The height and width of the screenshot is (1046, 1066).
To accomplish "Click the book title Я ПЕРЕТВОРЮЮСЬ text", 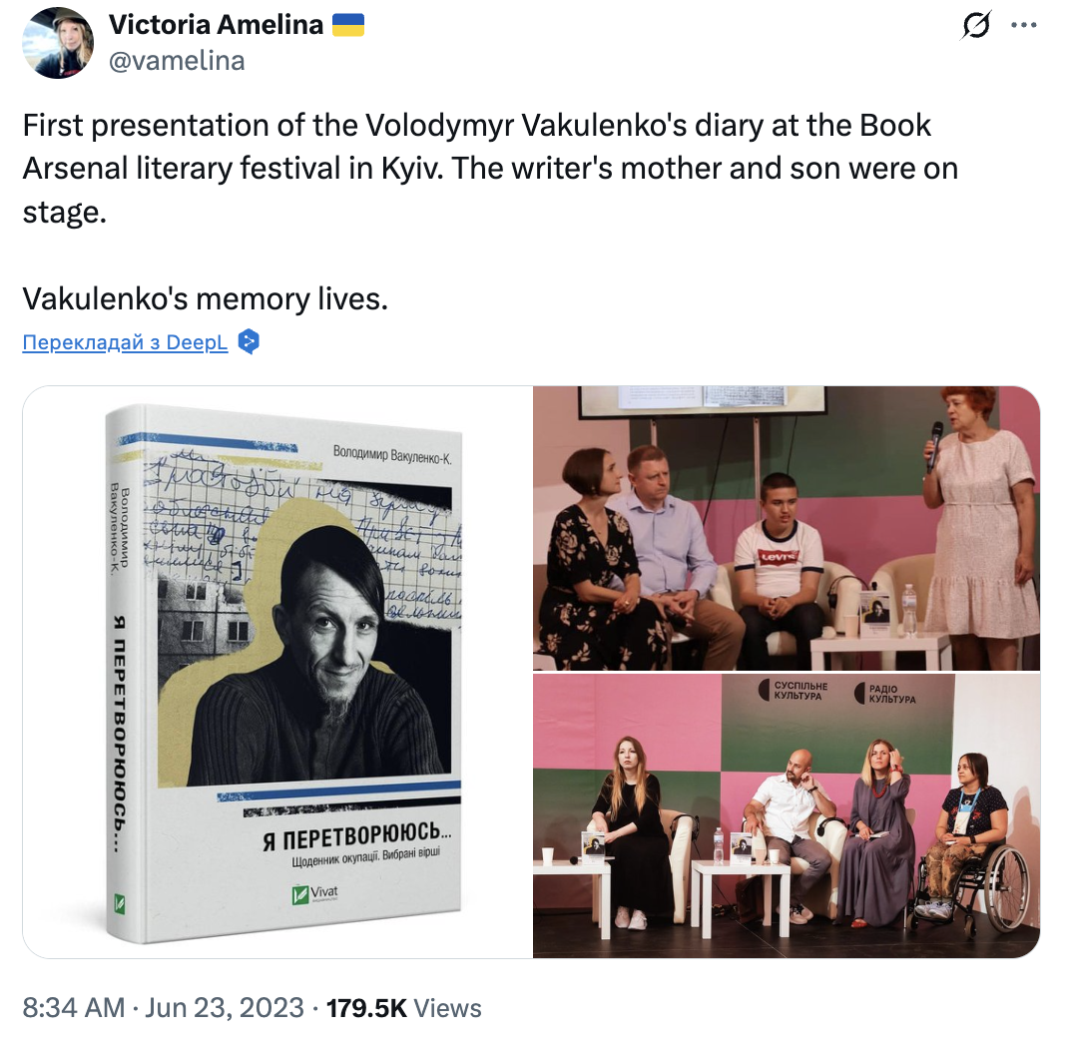I will pos(357,836).
